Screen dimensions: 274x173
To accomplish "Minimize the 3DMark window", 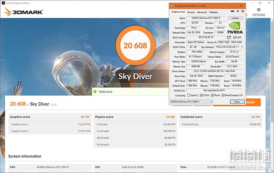I will tap(251, 3).
